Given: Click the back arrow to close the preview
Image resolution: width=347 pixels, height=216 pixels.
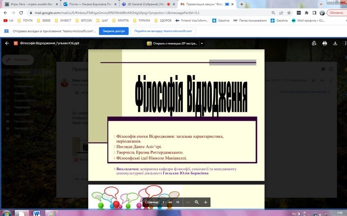Looking at the screenshot, I should [x=7, y=44].
